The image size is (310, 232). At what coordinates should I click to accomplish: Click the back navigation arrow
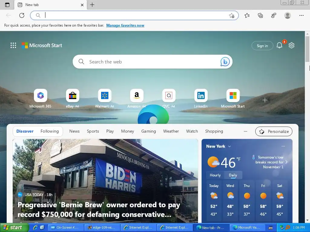point(8,15)
